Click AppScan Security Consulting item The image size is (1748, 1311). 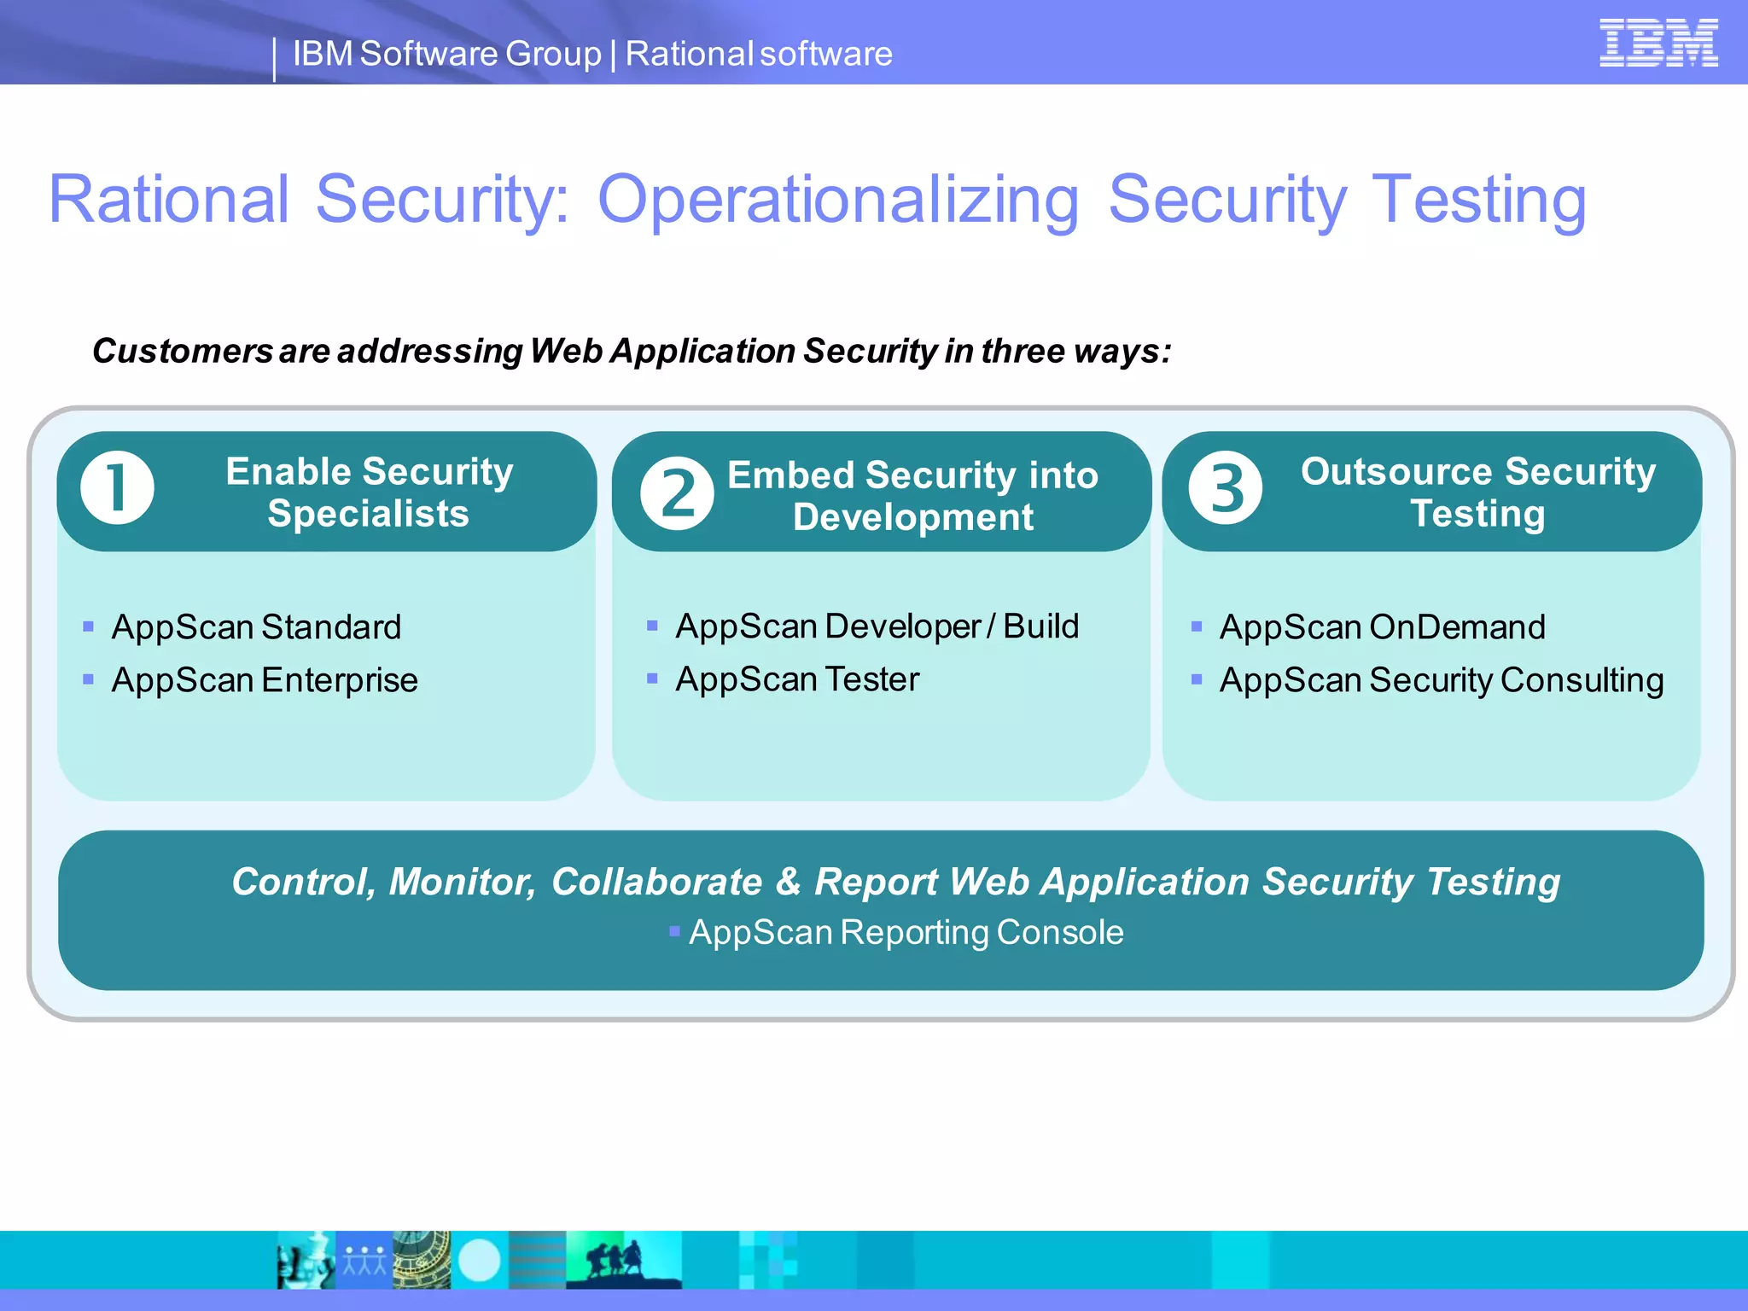click(1441, 680)
